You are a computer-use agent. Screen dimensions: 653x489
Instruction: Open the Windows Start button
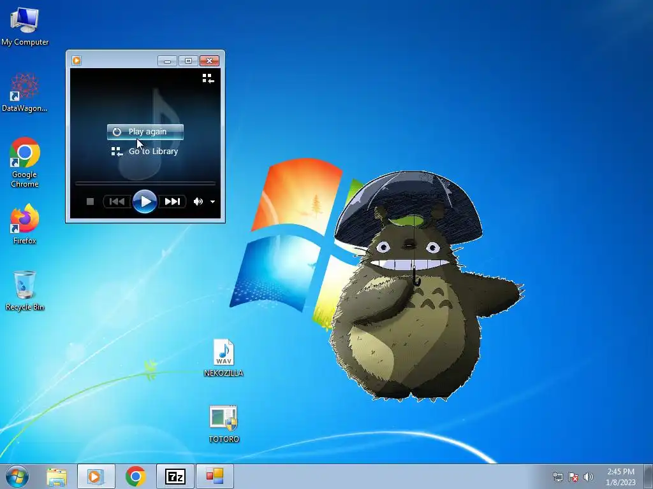coord(17,476)
